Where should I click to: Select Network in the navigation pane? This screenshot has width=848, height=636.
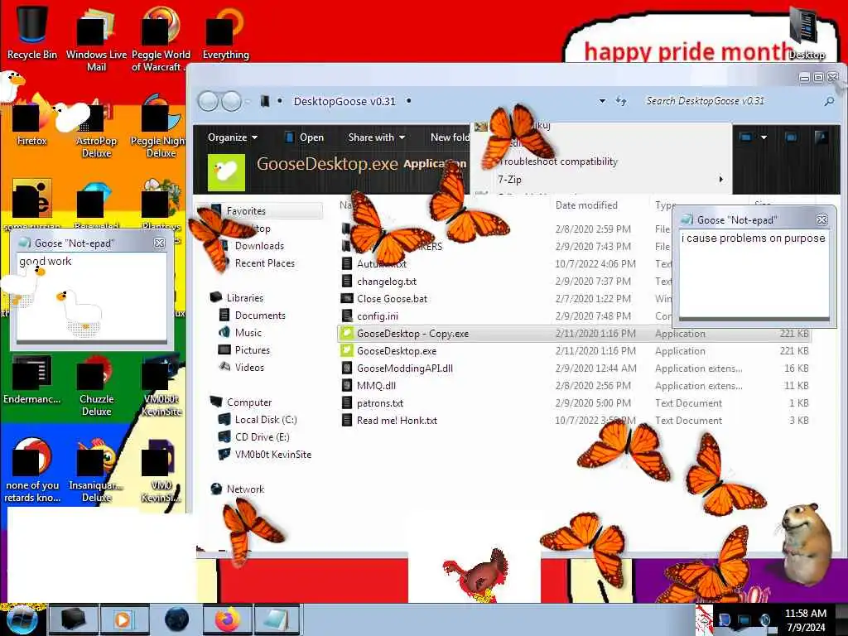245,489
